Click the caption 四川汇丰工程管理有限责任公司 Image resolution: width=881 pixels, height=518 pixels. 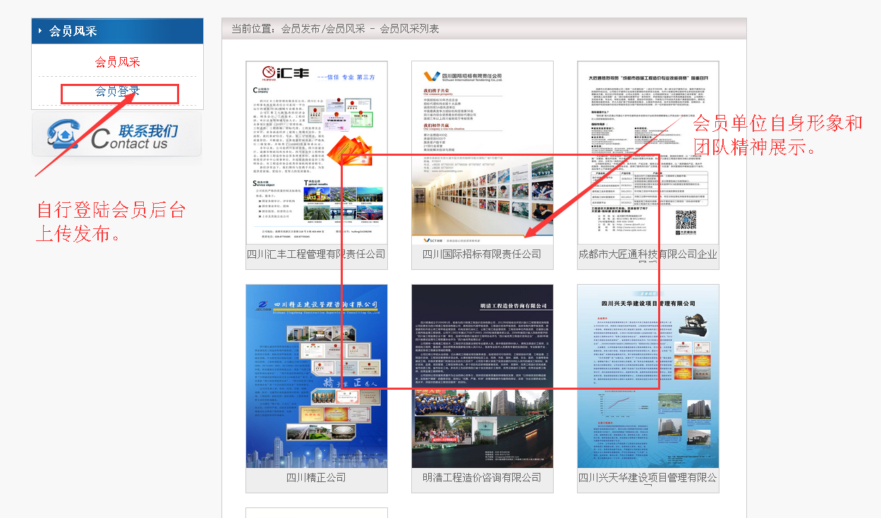(x=317, y=254)
